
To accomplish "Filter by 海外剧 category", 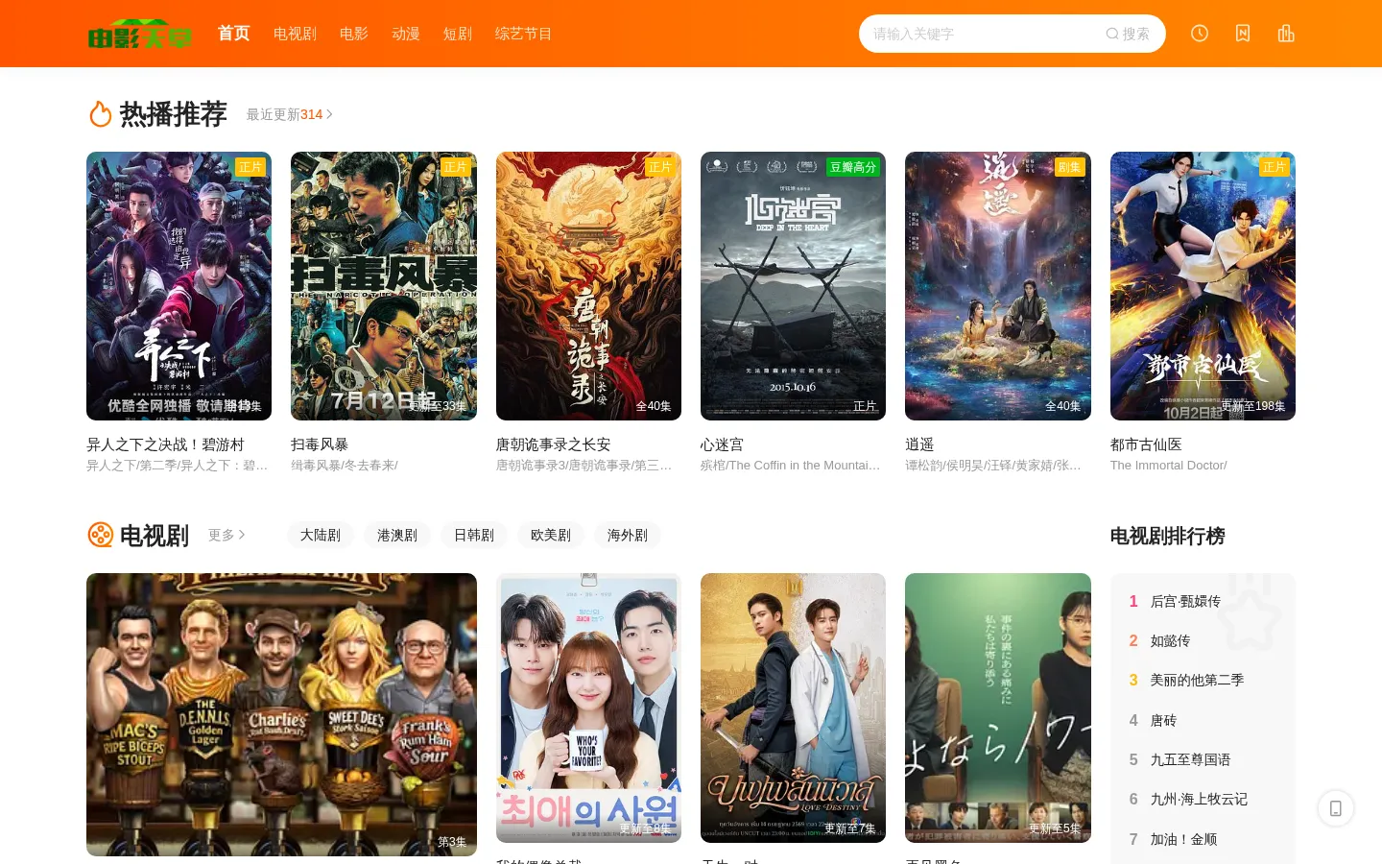I will [x=628, y=535].
